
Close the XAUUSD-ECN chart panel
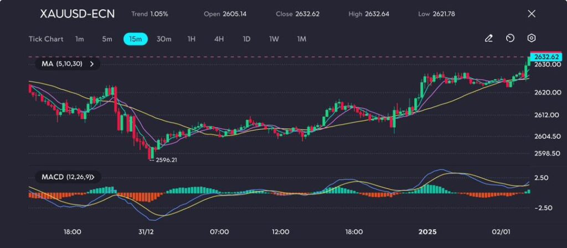coord(532,14)
